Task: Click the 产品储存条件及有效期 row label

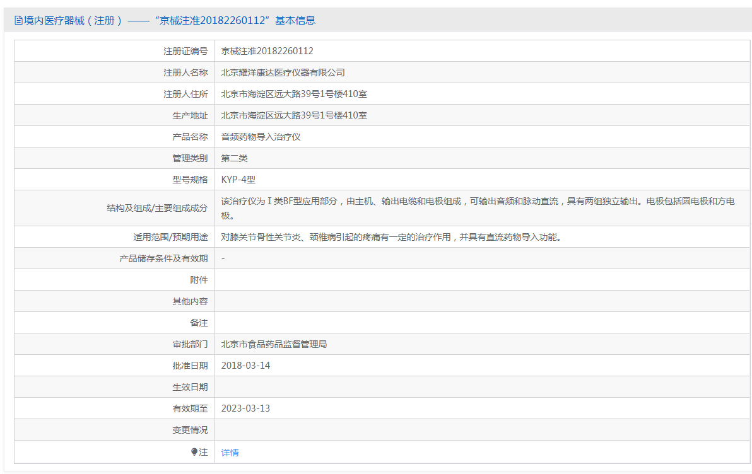Action: tap(163, 258)
